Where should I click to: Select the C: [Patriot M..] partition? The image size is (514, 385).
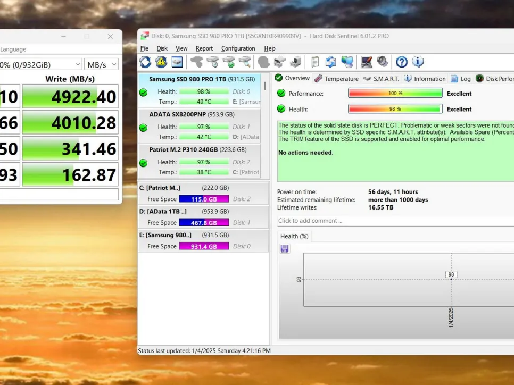point(204,194)
